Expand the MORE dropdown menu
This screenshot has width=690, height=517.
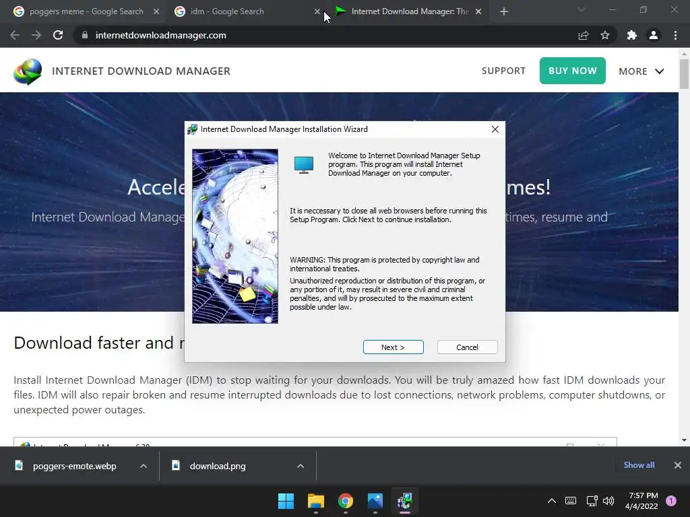[x=641, y=71]
